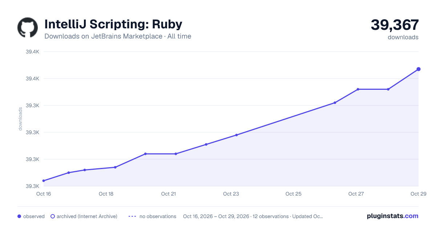Click the 'Oct 29' x-axis label
The width and height of the screenshot is (436, 229).
pos(418,194)
